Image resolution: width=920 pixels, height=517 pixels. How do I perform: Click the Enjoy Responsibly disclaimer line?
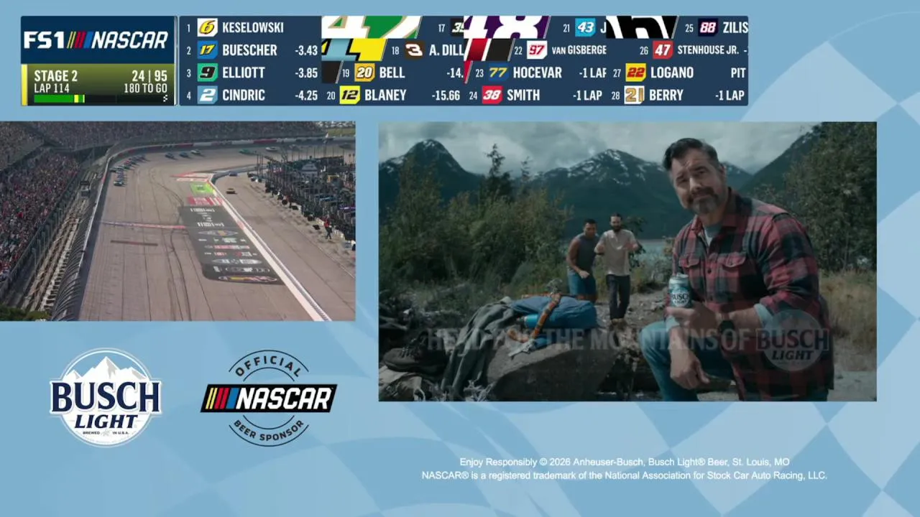[x=625, y=462]
